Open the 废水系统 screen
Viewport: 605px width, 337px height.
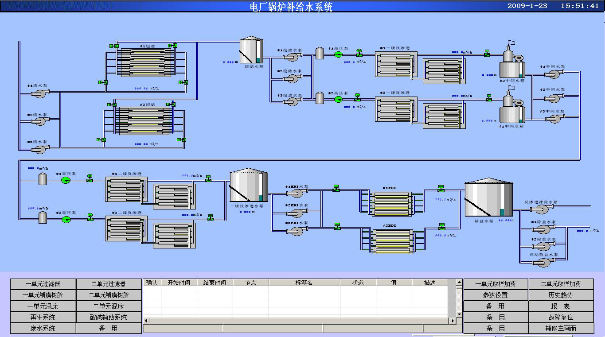click(x=43, y=329)
